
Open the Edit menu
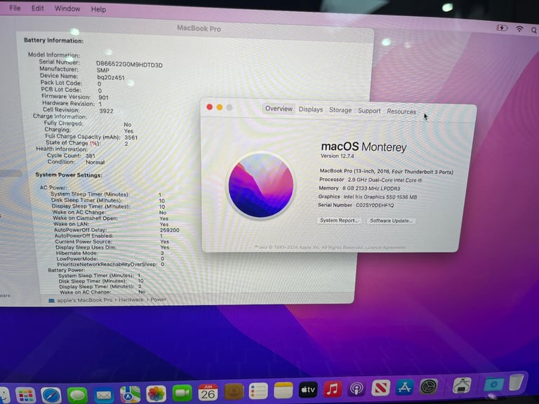(x=37, y=8)
